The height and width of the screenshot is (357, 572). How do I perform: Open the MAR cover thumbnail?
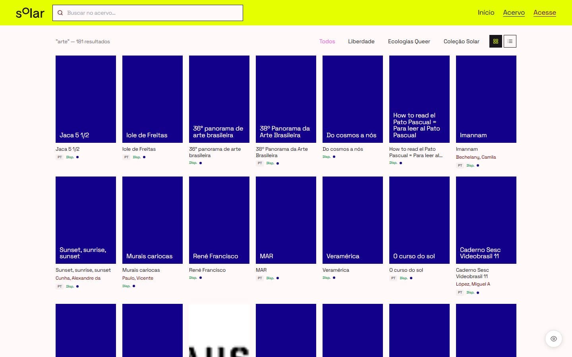coord(286,220)
